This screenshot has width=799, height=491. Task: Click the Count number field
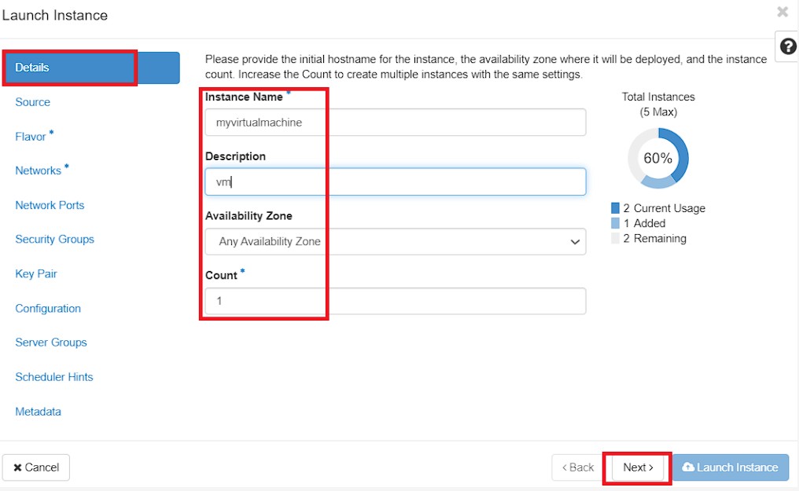(396, 301)
